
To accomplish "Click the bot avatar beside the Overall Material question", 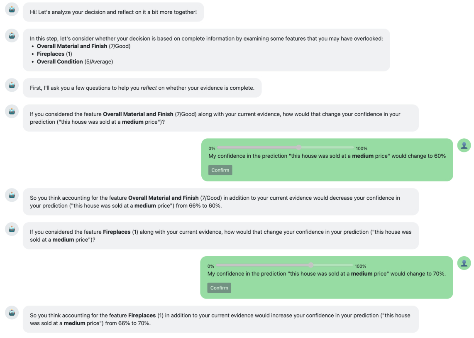I will (x=12, y=111).
